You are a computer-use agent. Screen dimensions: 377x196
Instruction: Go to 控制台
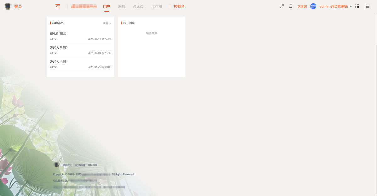[179, 6]
